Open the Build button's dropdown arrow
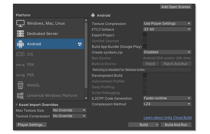 [x=157, y=125]
